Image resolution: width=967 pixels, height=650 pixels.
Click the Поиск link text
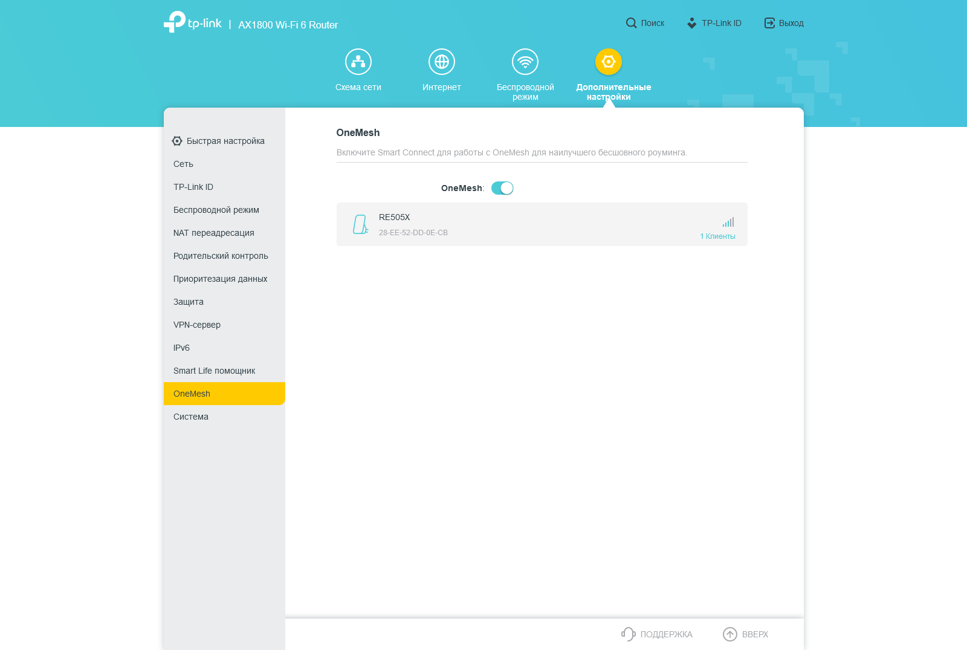653,23
